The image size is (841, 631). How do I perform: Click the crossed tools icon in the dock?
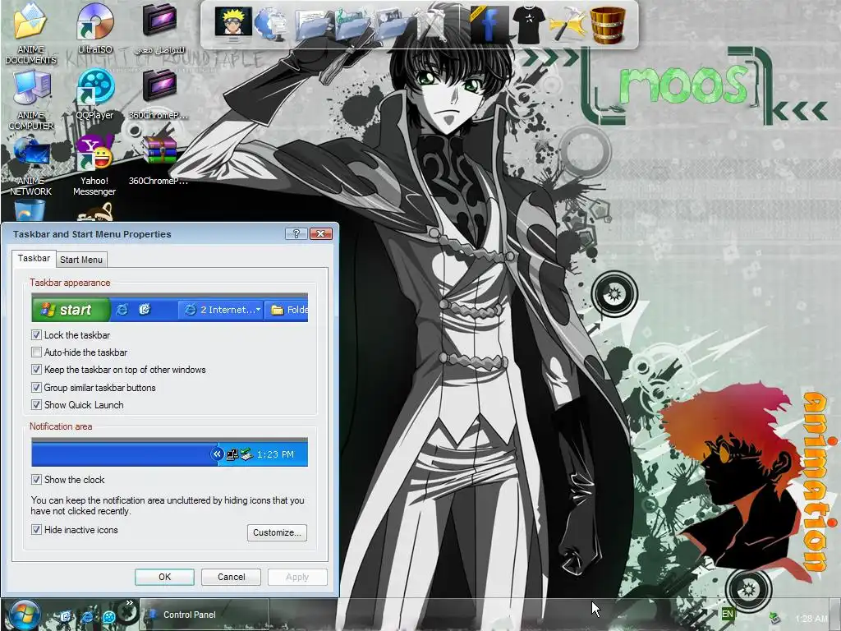(x=432, y=25)
